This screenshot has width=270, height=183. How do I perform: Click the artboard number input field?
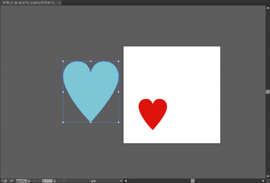click(x=47, y=181)
